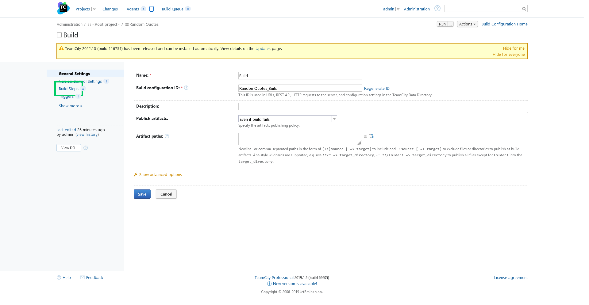Click the Feedback link text
589x305 pixels.
(94, 278)
